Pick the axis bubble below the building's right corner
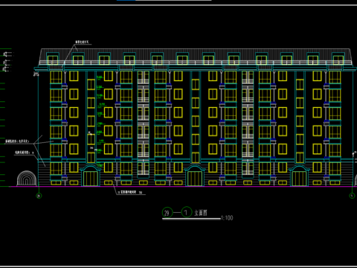This screenshot has width=357, height=268. (x=352, y=196)
